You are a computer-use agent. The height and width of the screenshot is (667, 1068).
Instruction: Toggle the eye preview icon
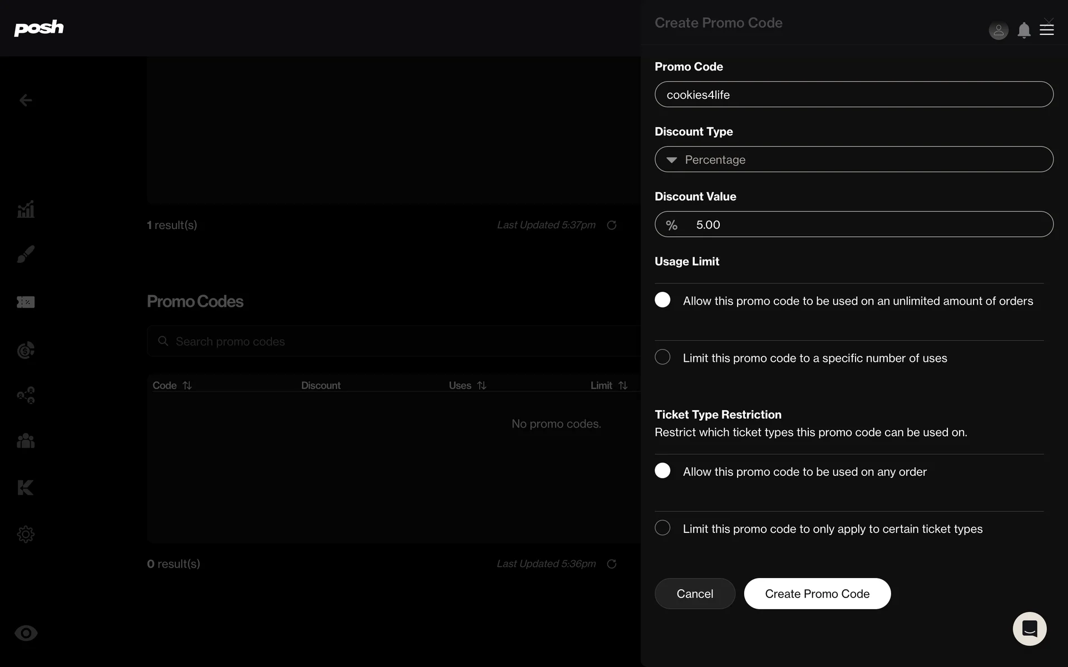pos(26,633)
